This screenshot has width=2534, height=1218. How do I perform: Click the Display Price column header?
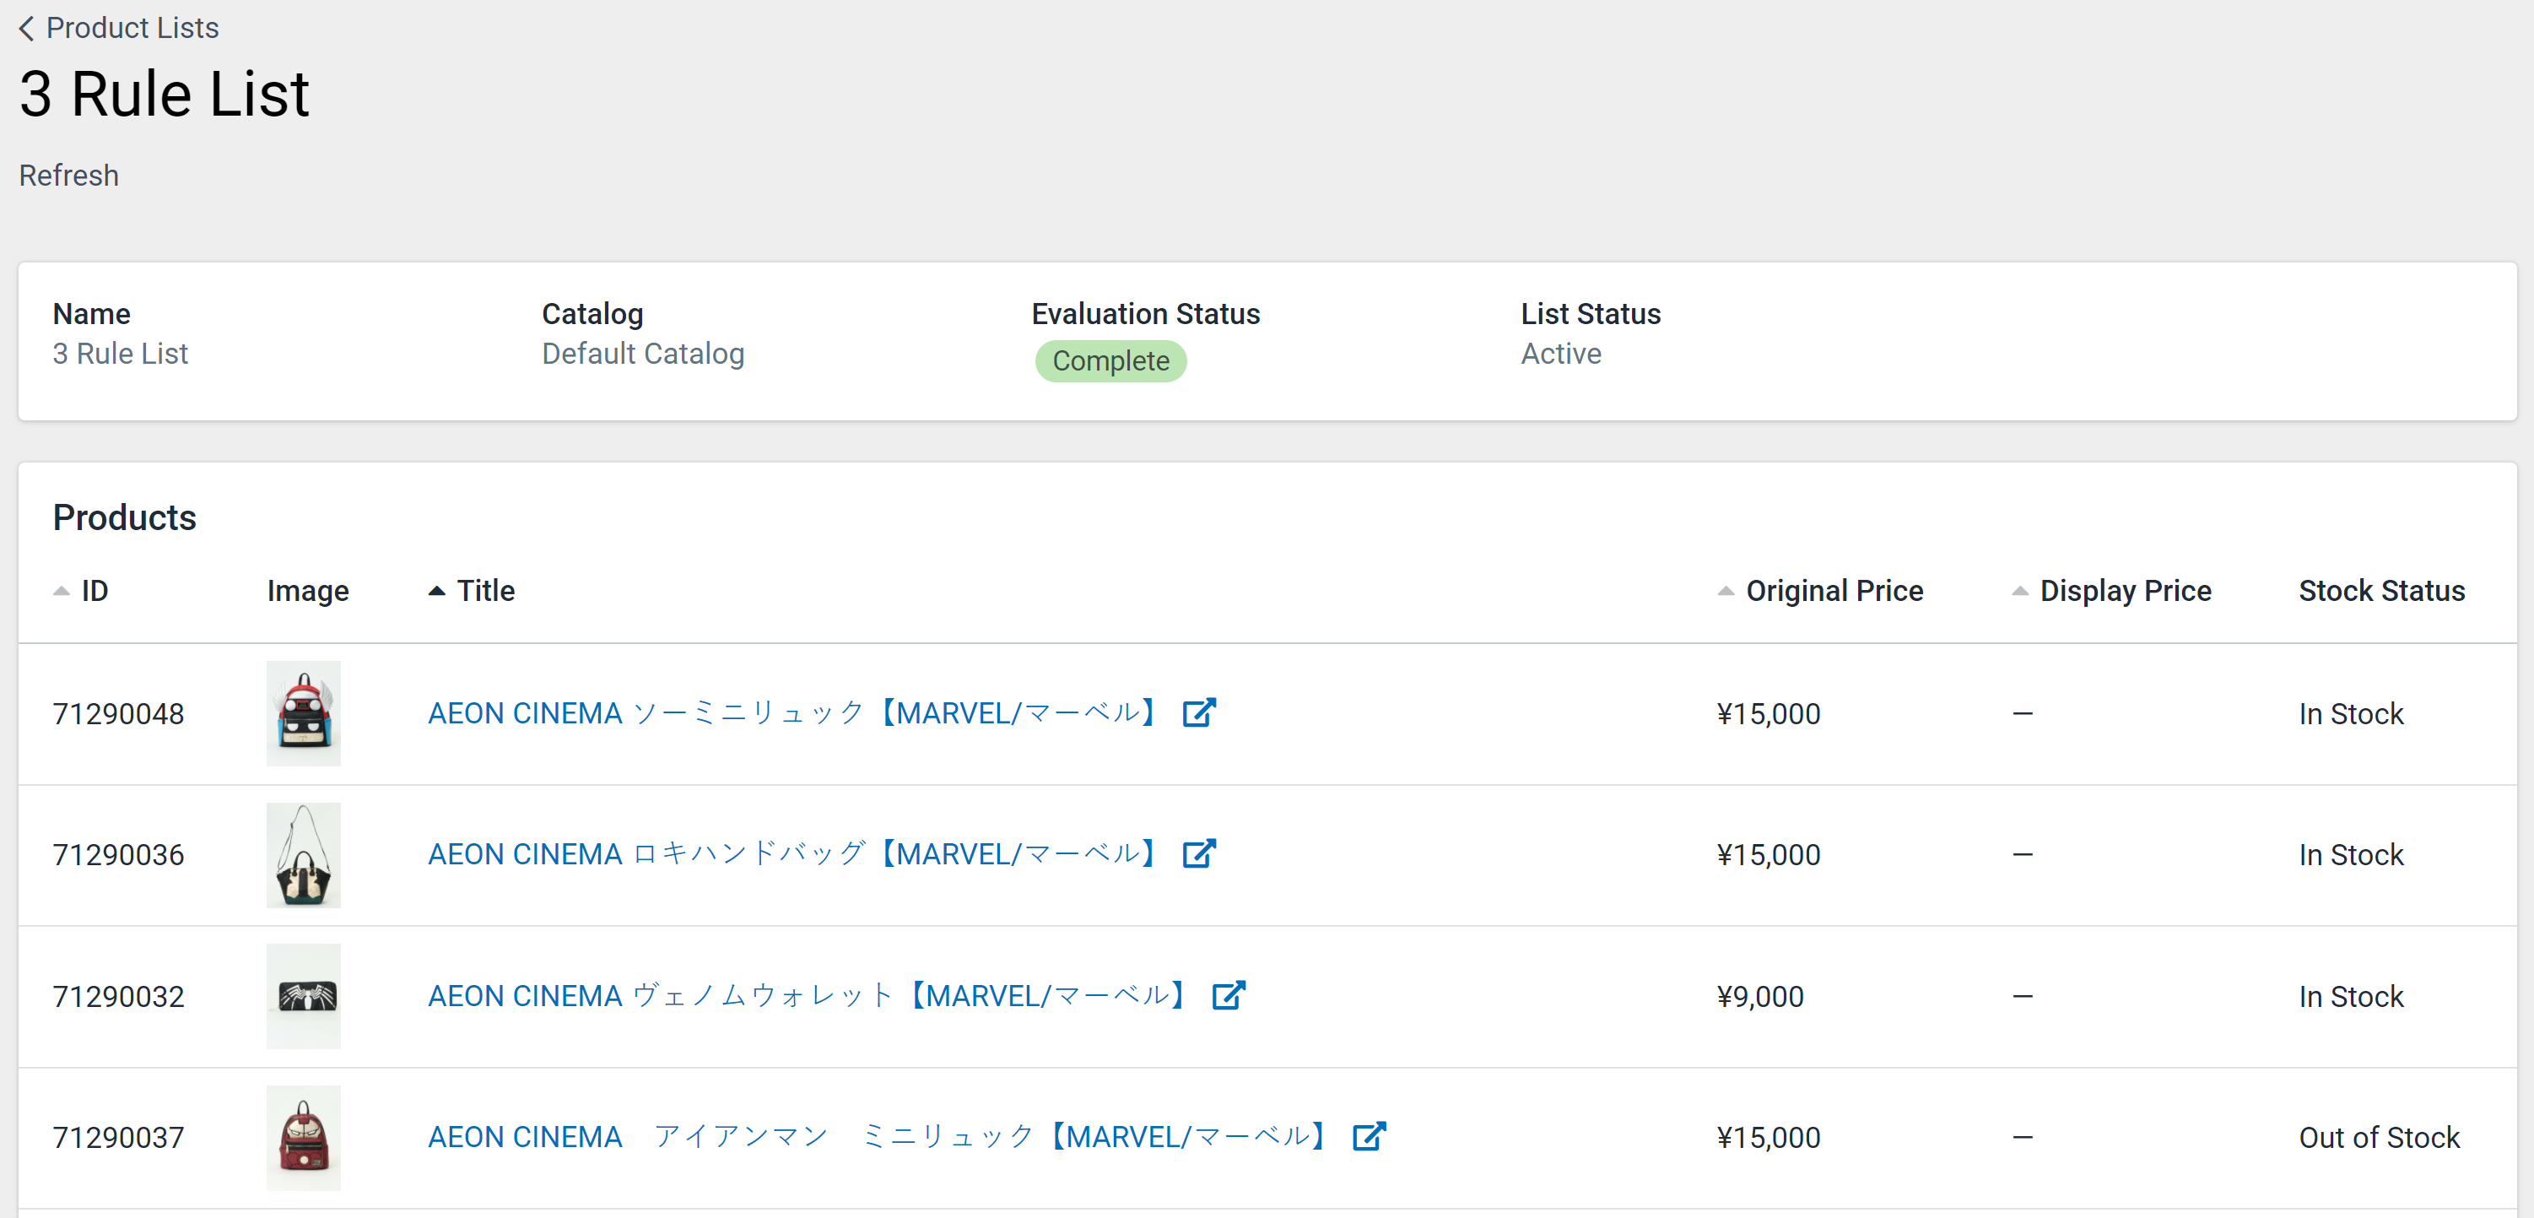point(2126,592)
